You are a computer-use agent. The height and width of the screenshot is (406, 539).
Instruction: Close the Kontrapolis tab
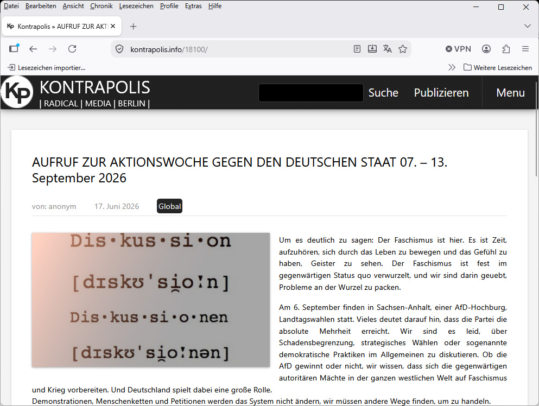(x=113, y=26)
